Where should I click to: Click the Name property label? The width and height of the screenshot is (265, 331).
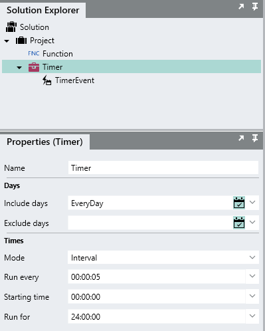pos(15,168)
